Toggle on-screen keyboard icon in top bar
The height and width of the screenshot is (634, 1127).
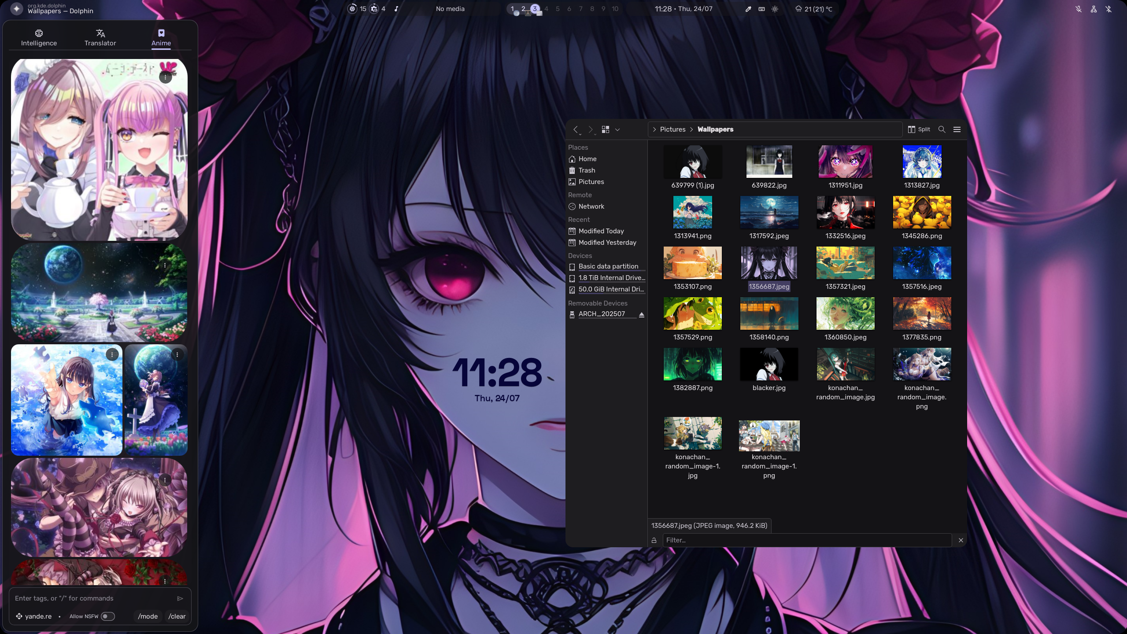coord(761,9)
